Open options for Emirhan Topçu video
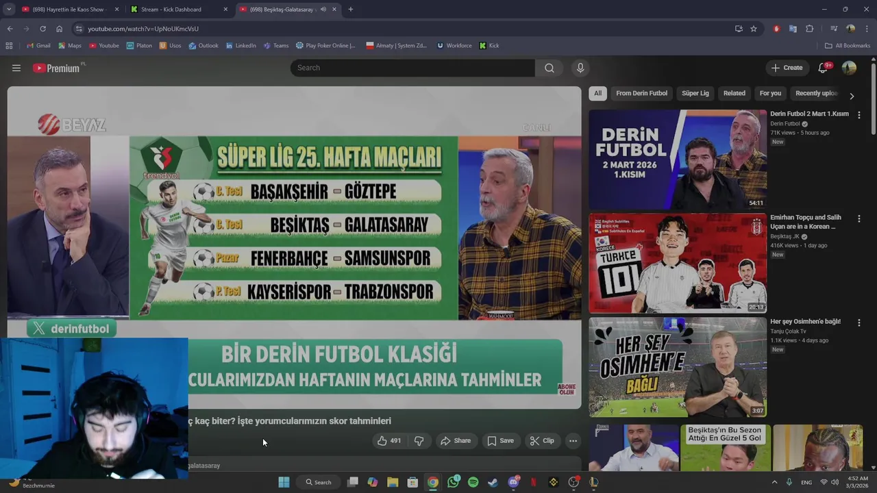Viewport: 877px width, 493px height. click(x=859, y=218)
